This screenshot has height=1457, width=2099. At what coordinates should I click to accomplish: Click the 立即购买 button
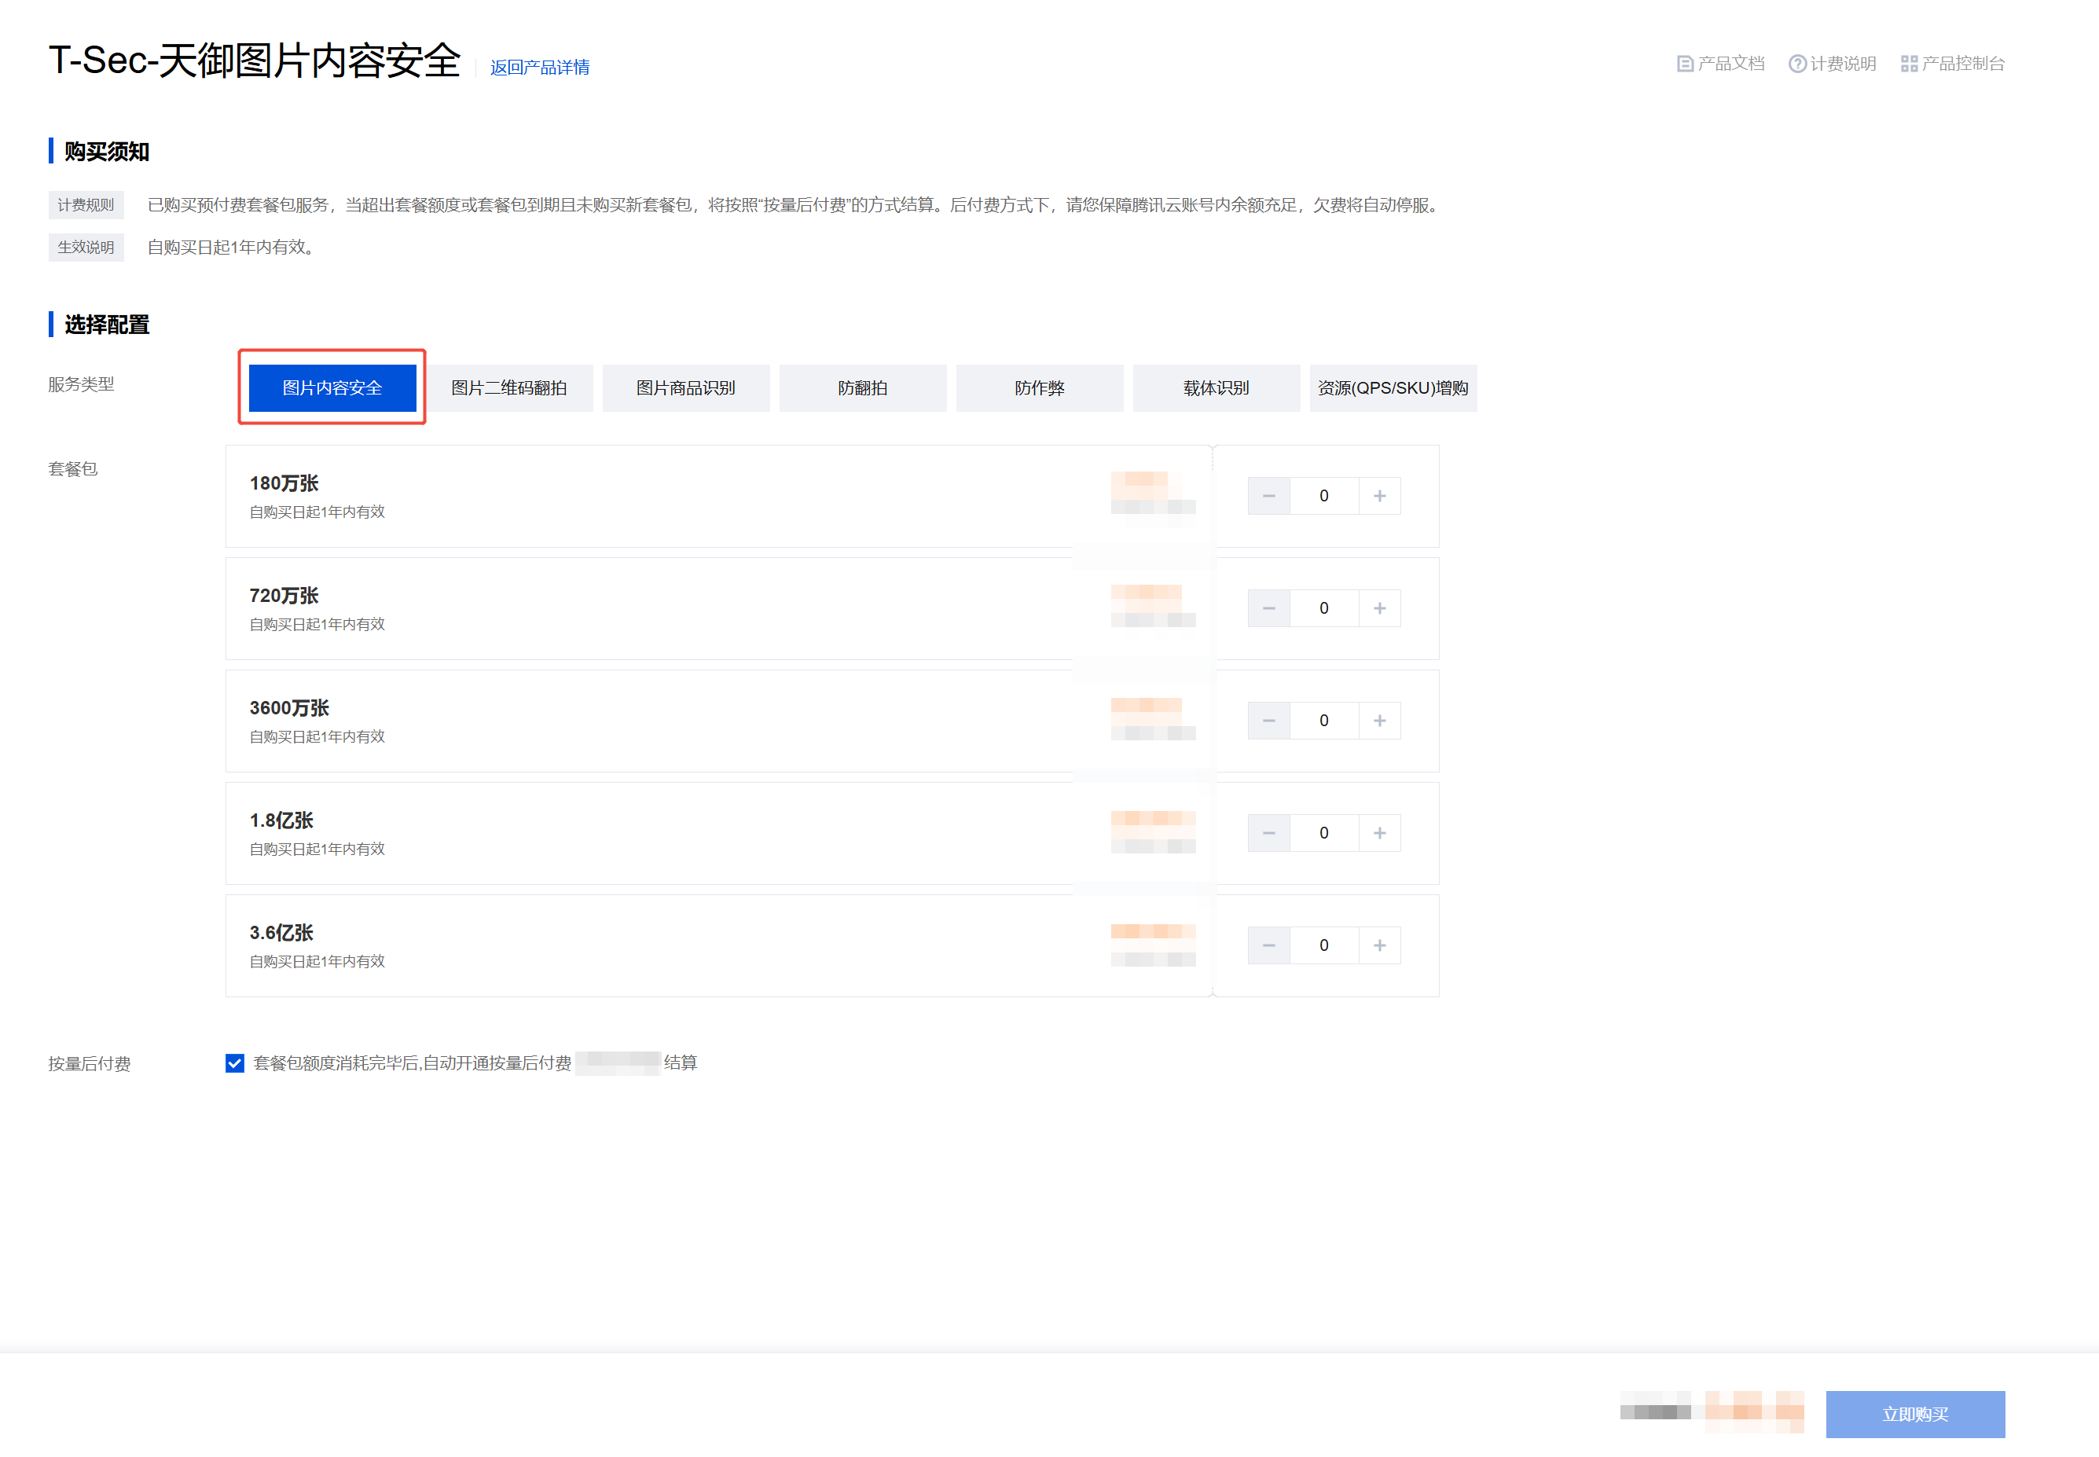tap(1914, 1414)
